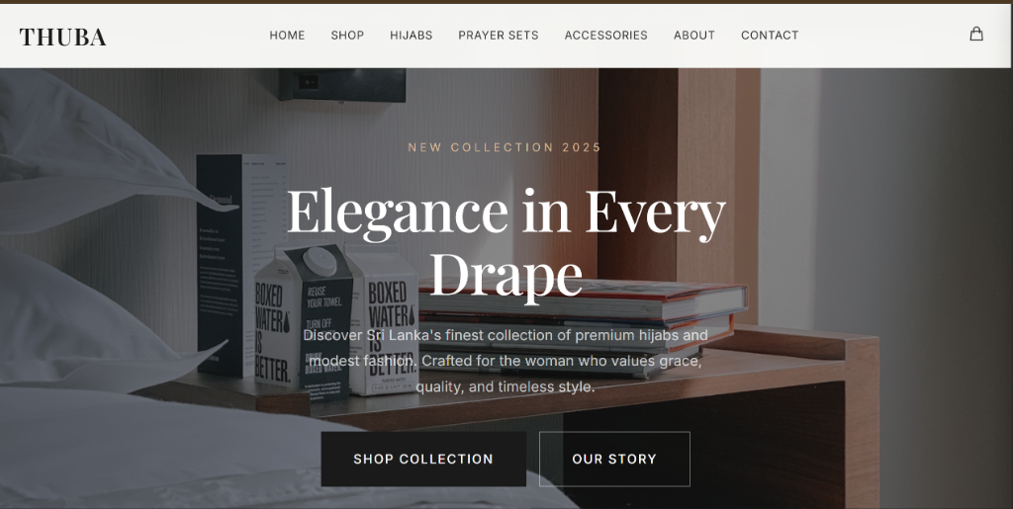1013x509 pixels.
Task: Click the THUBA logo
Action: (62, 37)
